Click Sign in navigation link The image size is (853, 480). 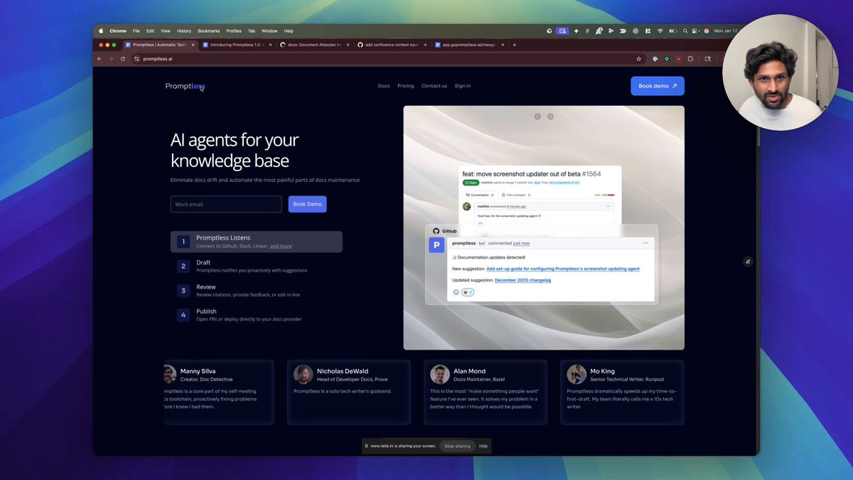463,86
